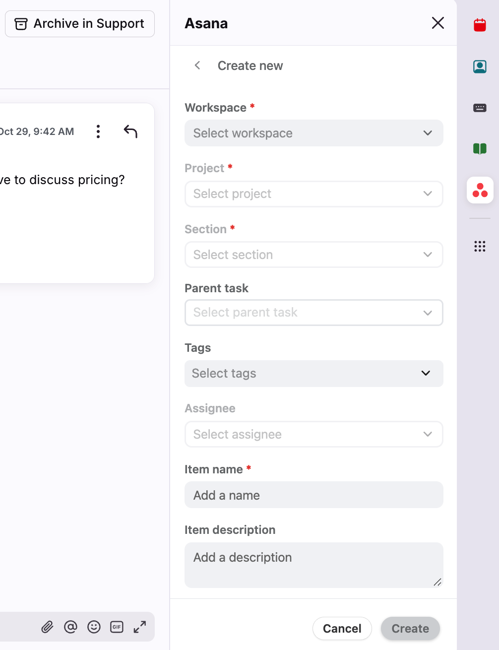Open the Select tags dropdown
The width and height of the screenshot is (499, 650).
pyautogui.click(x=313, y=374)
